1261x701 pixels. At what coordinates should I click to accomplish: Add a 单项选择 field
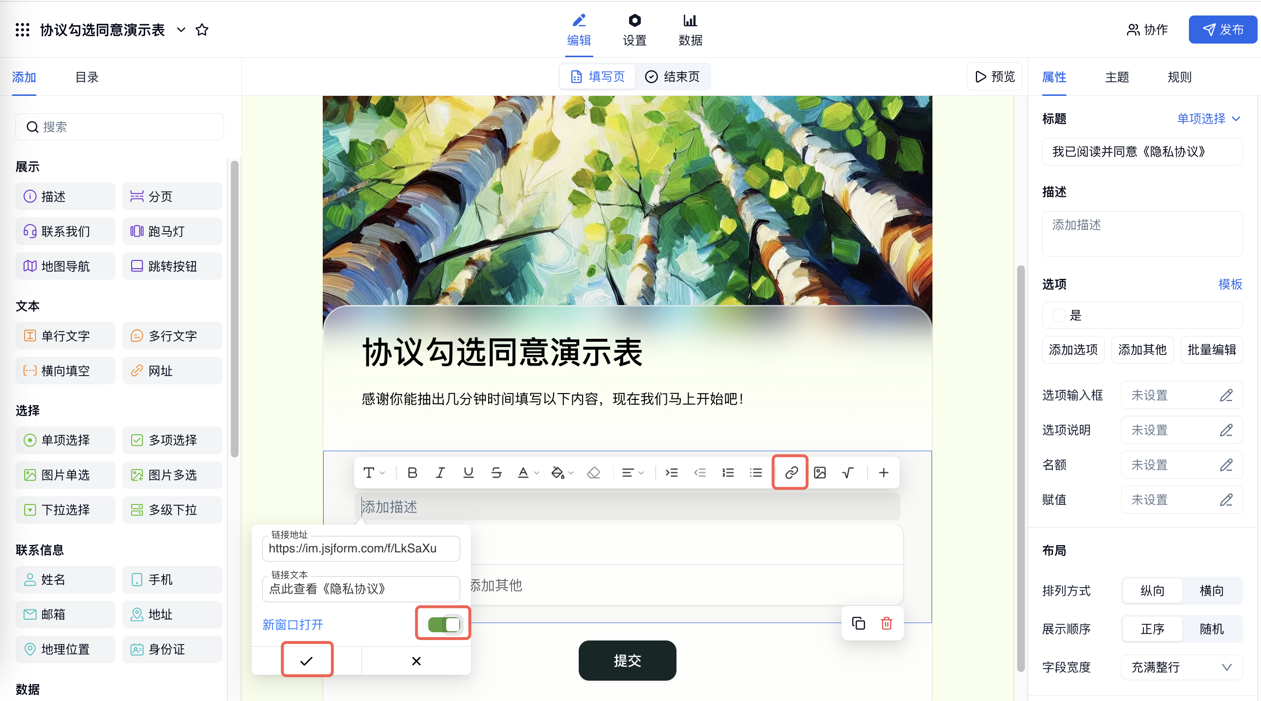coord(66,440)
